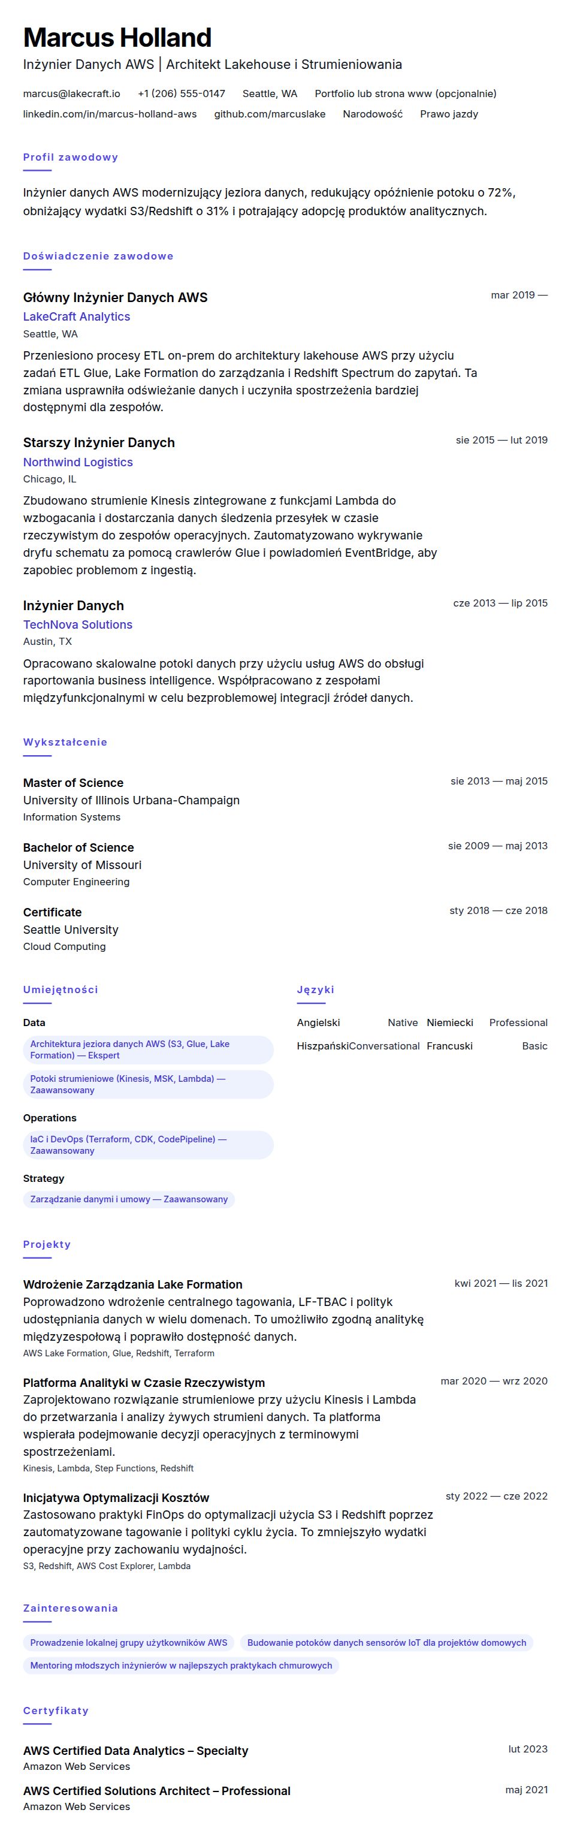The width and height of the screenshot is (571, 1837).
Task: Select the Master of Science degree entry
Action: click(x=72, y=783)
